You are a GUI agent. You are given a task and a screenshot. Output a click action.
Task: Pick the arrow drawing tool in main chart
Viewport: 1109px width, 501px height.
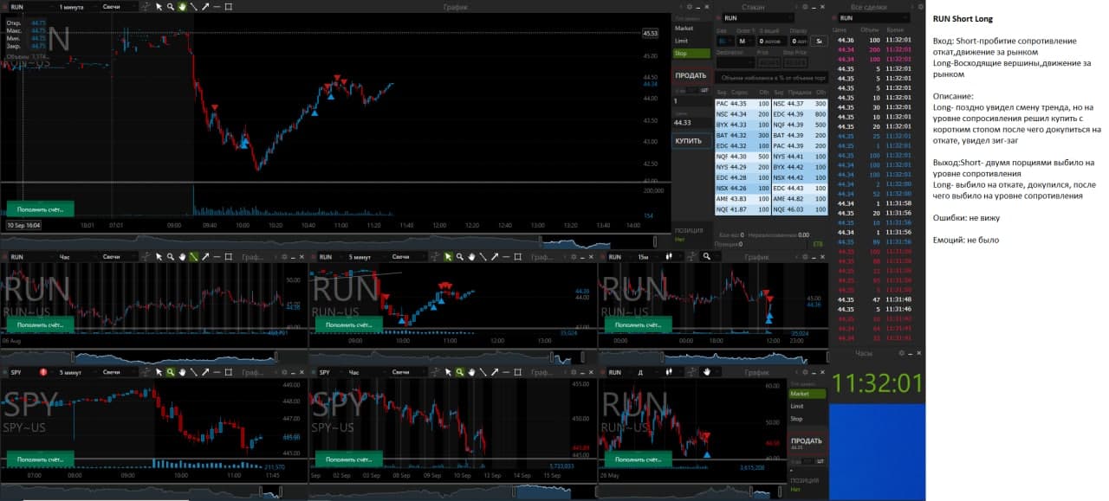pyautogui.click(x=204, y=7)
